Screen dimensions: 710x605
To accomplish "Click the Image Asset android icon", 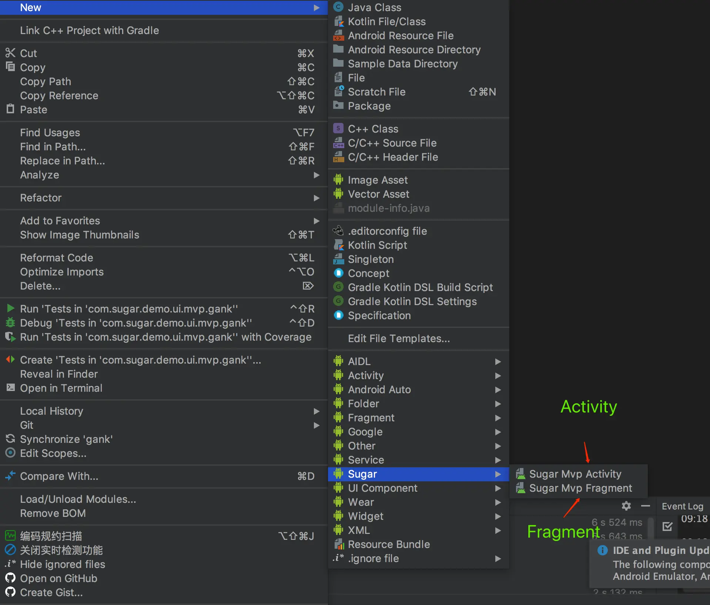I will click(338, 180).
